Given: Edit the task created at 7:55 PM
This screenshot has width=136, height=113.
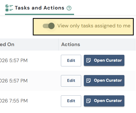Looking at the screenshot, I should point(71,101).
